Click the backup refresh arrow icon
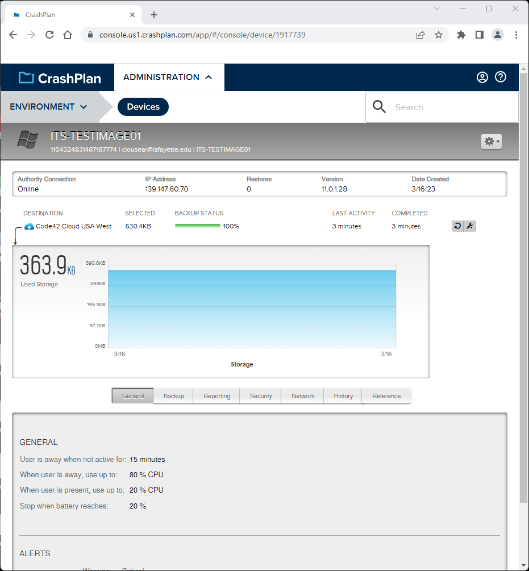Viewport: 529px width, 571px height. 457,226
